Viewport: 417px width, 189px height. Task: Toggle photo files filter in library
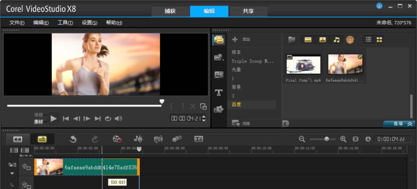[323, 40]
